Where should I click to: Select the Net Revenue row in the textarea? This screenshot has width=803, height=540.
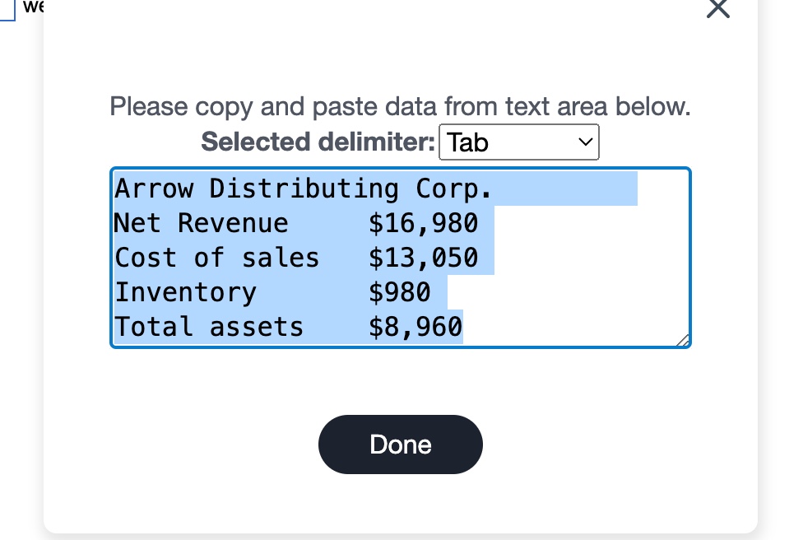[296, 223]
